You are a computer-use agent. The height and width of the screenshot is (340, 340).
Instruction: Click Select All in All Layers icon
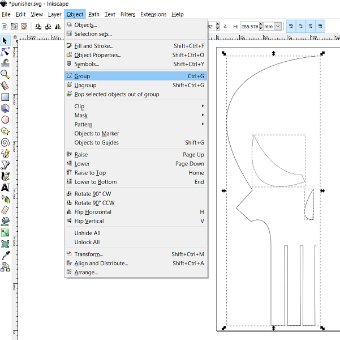pos(14,27)
